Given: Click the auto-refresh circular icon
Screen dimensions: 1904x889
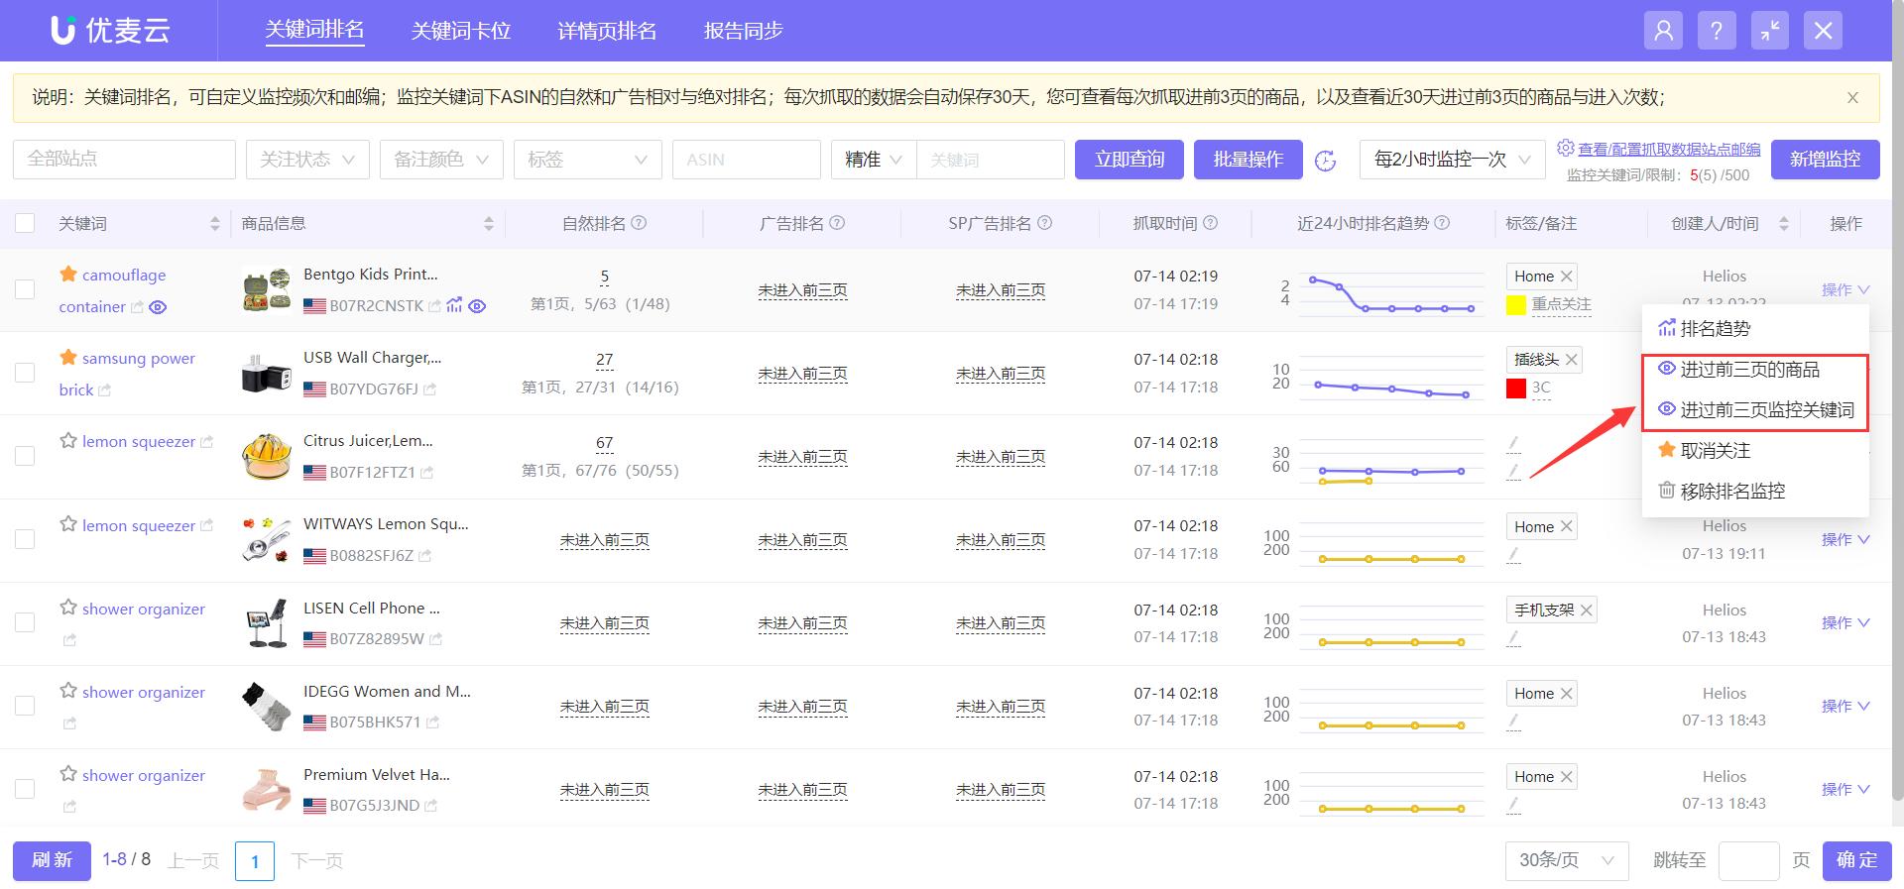Looking at the screenshot, I should 1325,161.
